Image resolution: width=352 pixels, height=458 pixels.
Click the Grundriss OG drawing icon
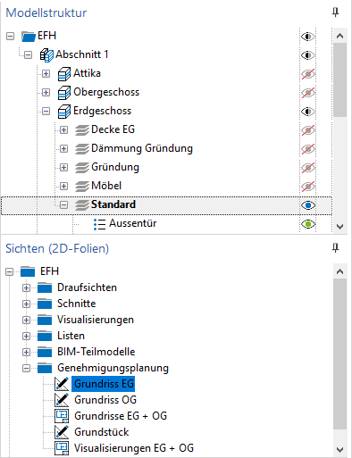pyautogui.click(x=62, y=400)
